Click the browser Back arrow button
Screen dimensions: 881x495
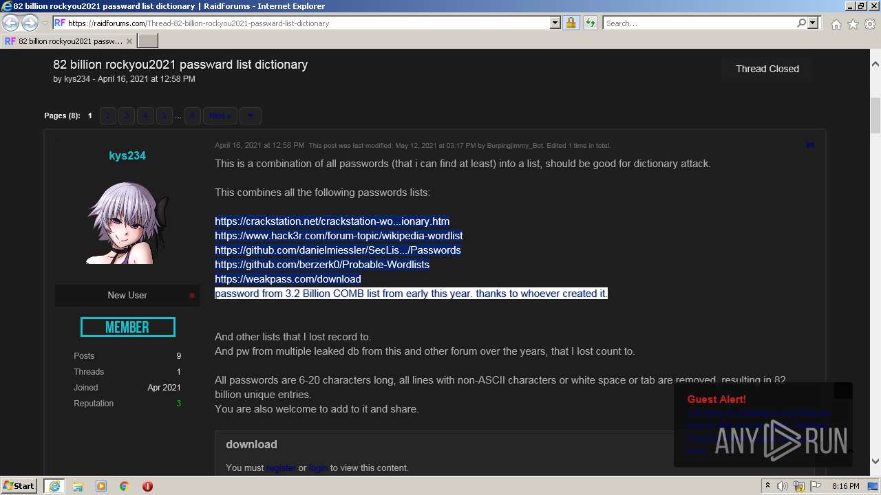pos(10,23)
